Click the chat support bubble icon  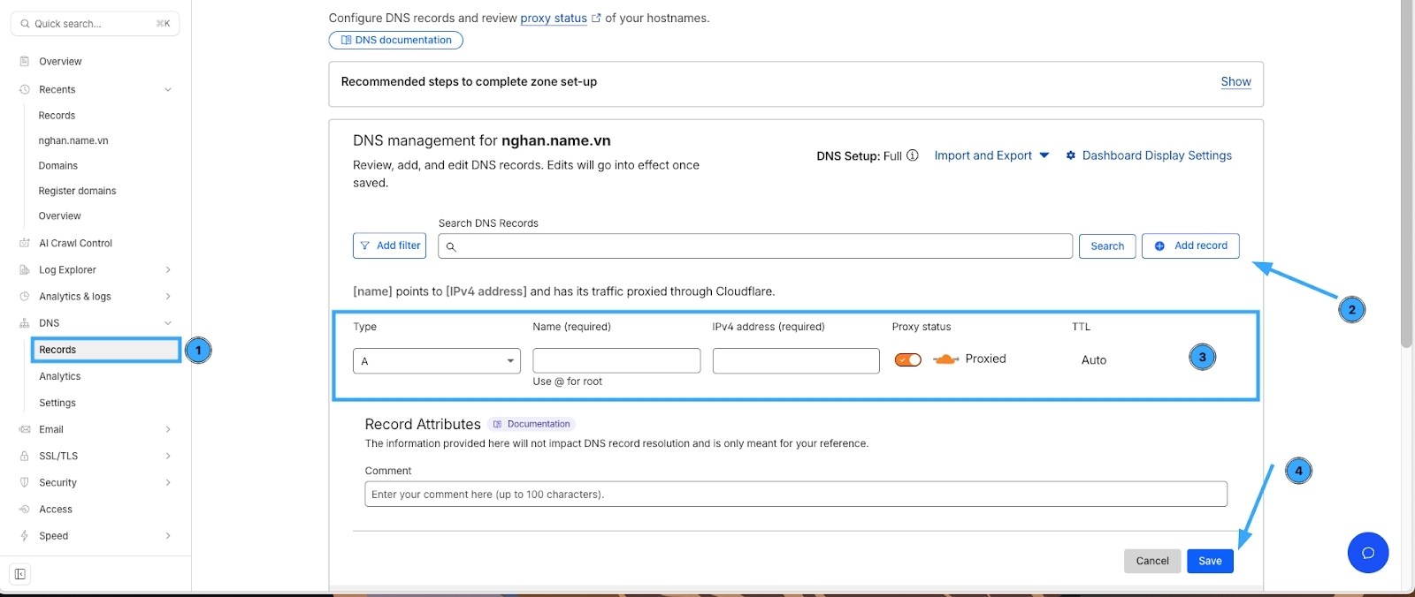[1367, 553]
